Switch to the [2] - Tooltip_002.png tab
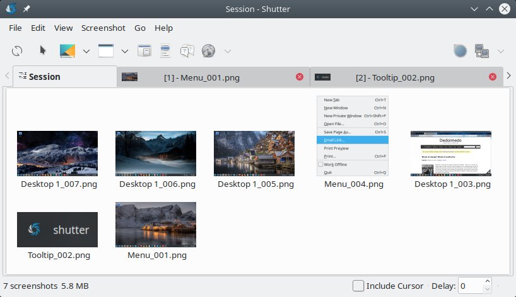The height and width of the screenshot is (297, 516). tap(406, 77)
